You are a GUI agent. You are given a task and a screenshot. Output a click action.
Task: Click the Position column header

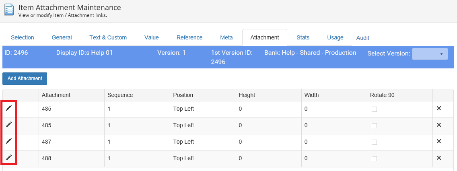click(x=183, y=95)
